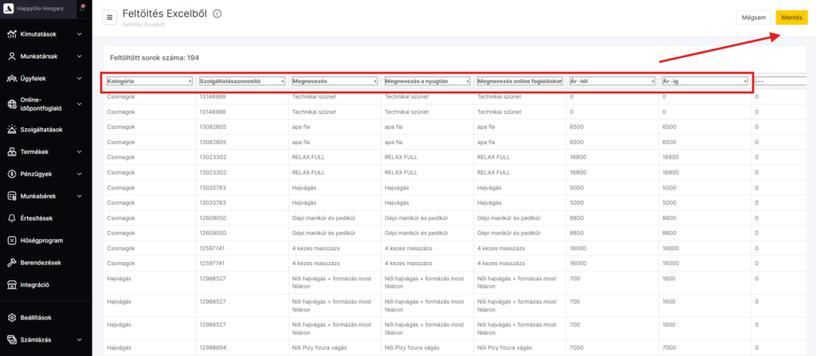Click the yellow Mentés button
Image resolution: width=816 pixels, height=356 pixels.
click(x=791, y=18)
